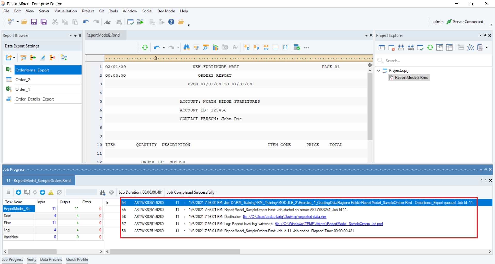Collapse the Project.cprj tree node
Image resolution: width=495 pixels, height=264 pixels.
pyautogui.click(x=378, y=71)
